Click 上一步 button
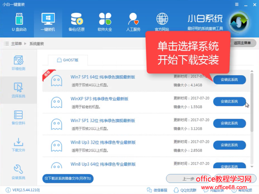Image resolution: width=259 pixels, height=194 pixels. coord(189,179)
